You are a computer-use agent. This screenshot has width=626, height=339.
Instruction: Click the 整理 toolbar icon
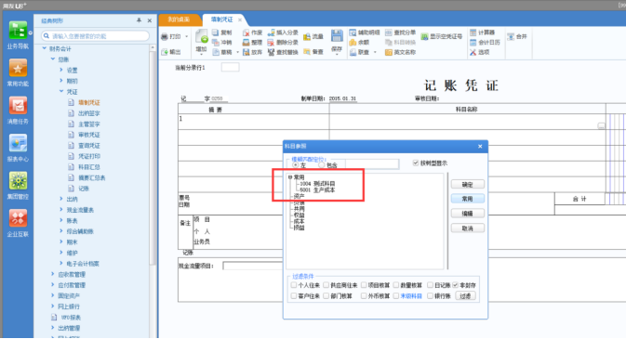[246, 43]
